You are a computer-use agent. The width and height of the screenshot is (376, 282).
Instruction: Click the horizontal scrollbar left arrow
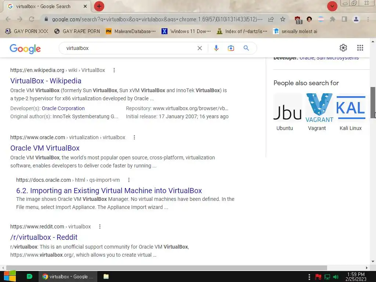point(3,268)
